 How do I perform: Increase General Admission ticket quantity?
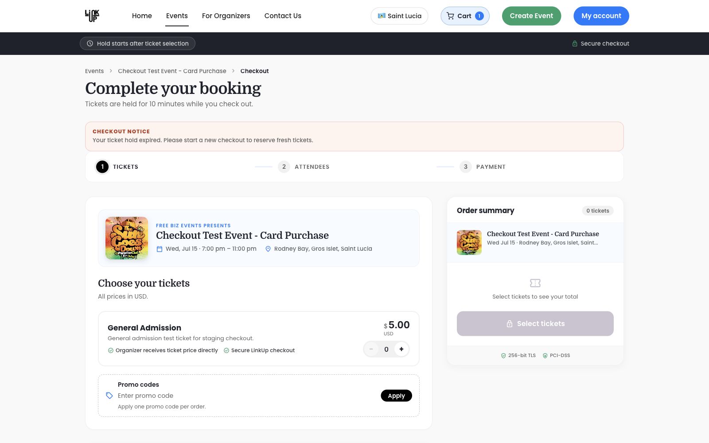401,349
